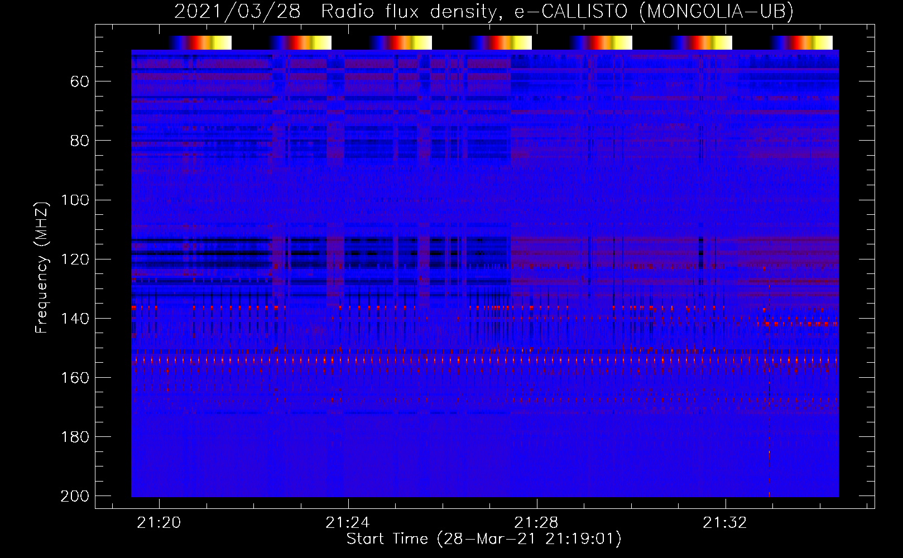903x558 pixels.
Task: Select the 21:32 time tick label
Action: pyautogui.click(x=725, y=523)
